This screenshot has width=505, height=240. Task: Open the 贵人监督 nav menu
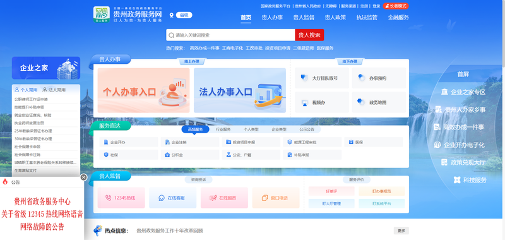tap(304, 18)
